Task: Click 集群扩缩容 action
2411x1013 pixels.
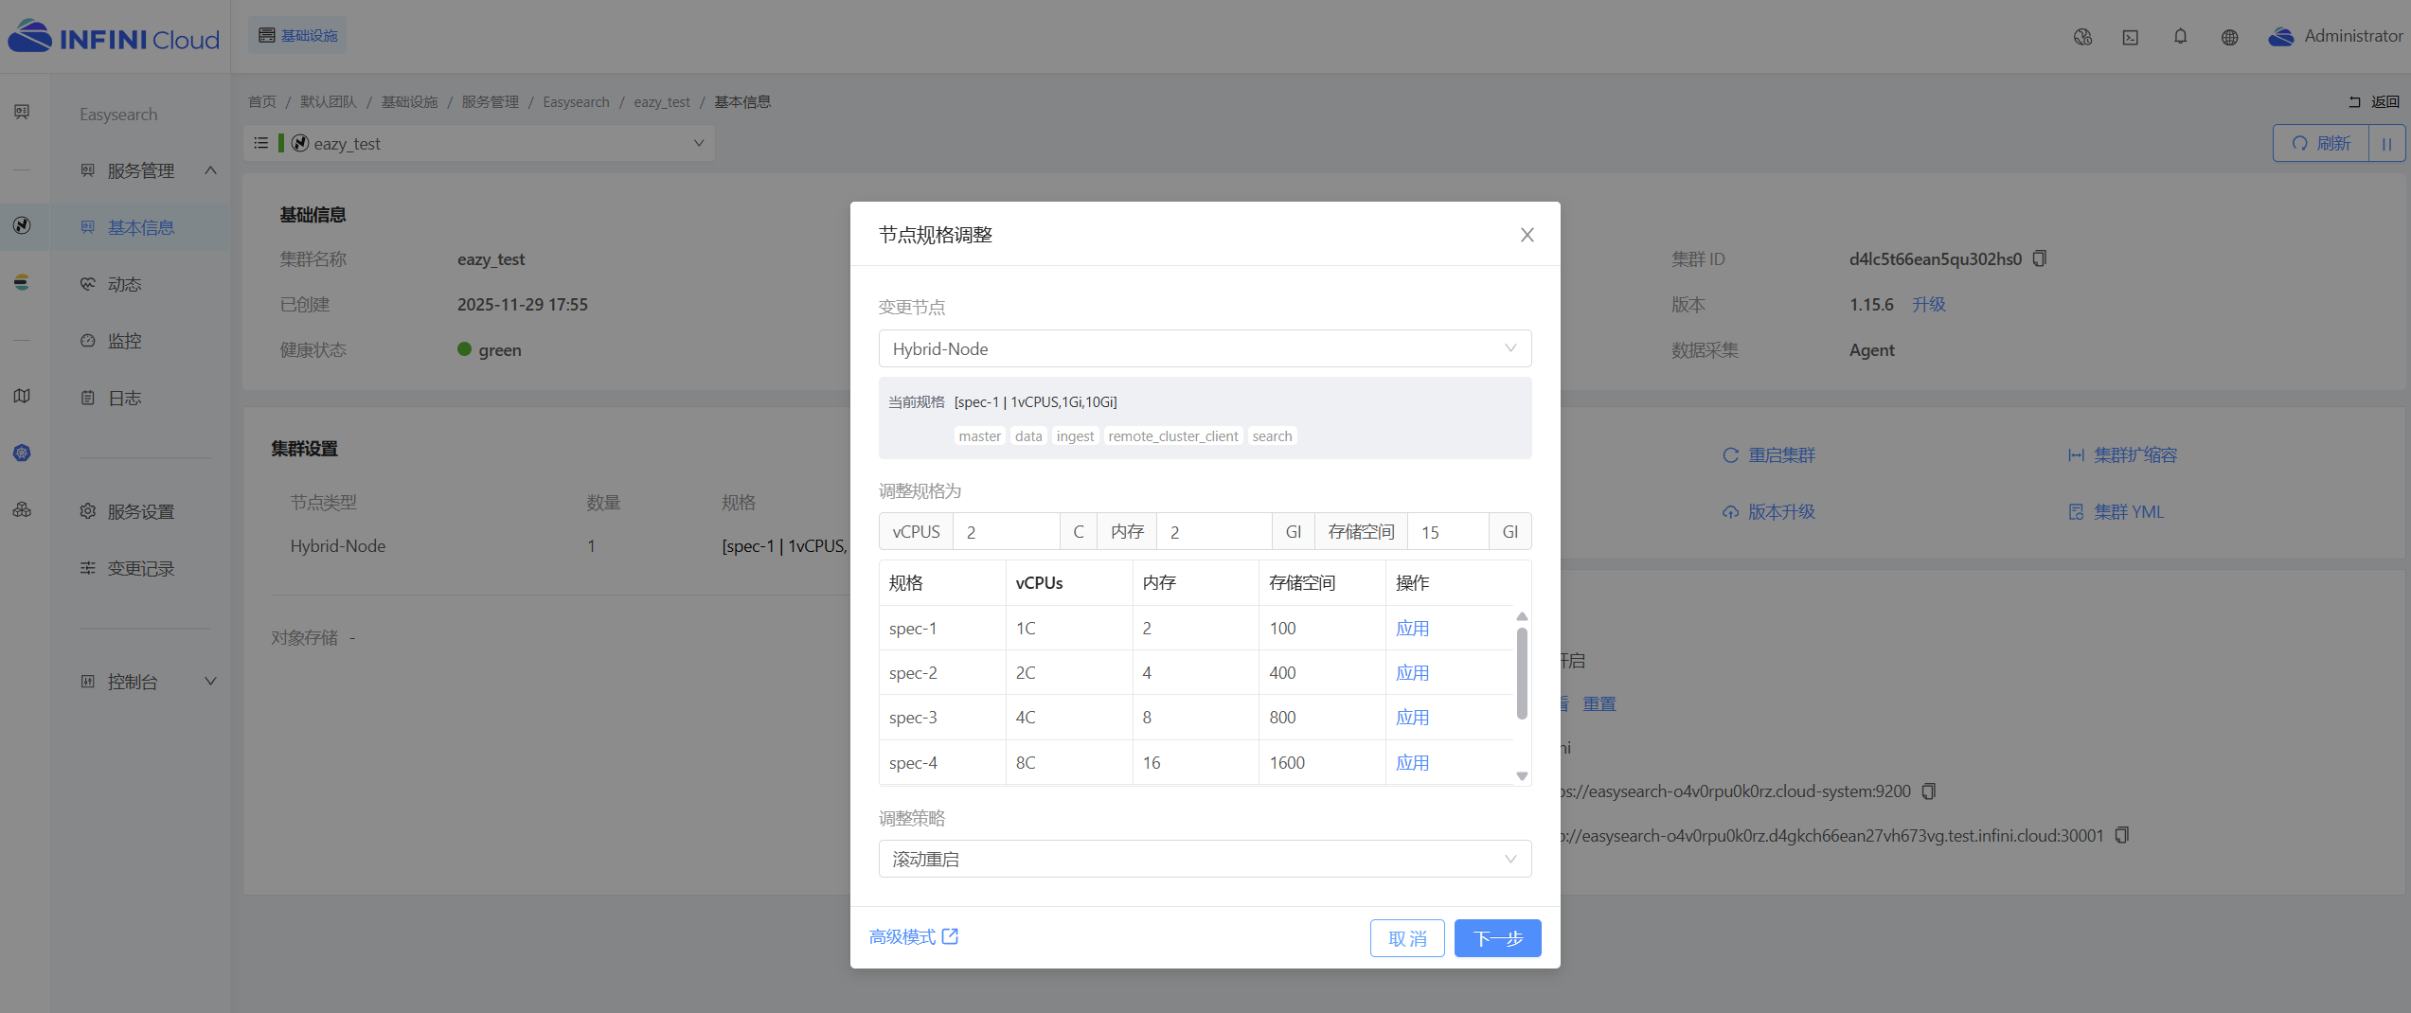Action: point(2122,455)
